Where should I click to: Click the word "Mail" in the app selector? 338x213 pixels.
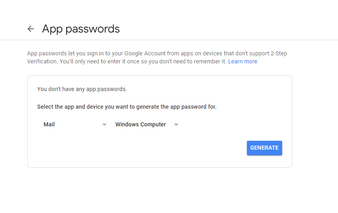pyautogui.click(x=49, y=124)
